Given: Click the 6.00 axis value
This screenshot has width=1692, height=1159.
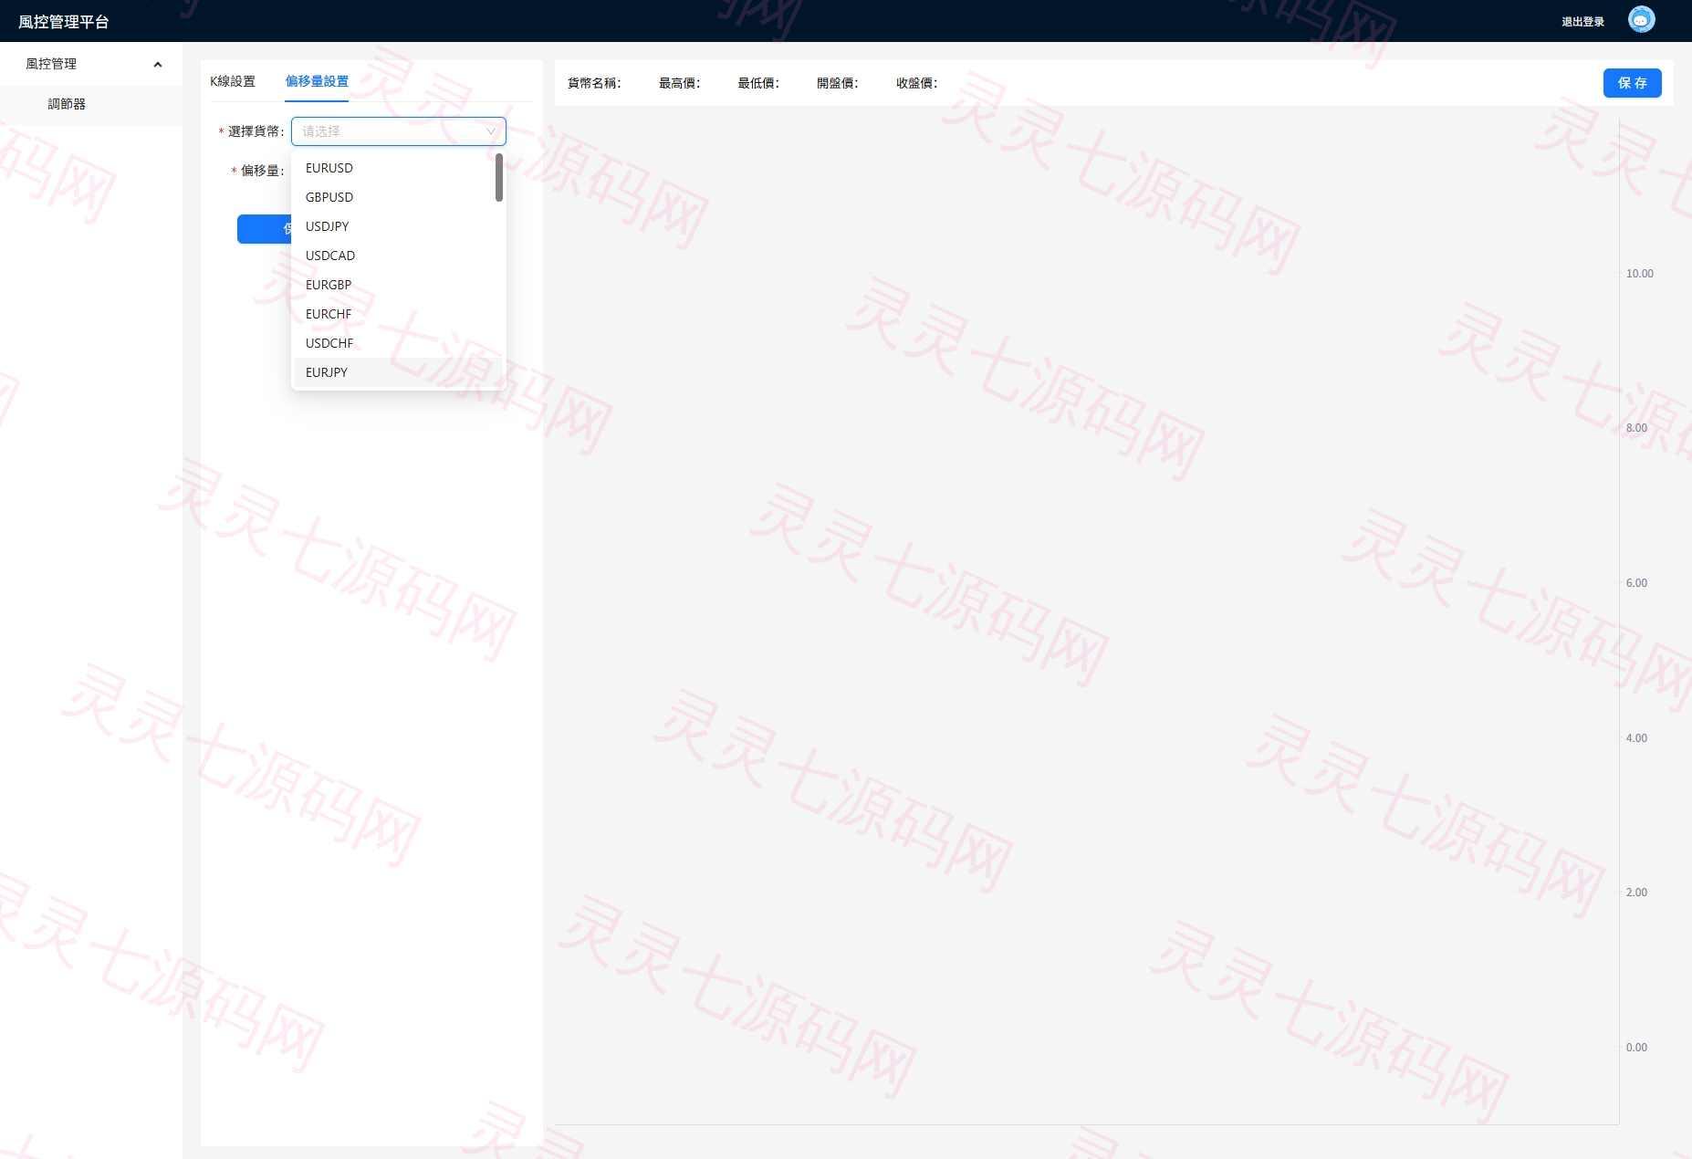Looking at the screenshot, I should coord(1636,583).
